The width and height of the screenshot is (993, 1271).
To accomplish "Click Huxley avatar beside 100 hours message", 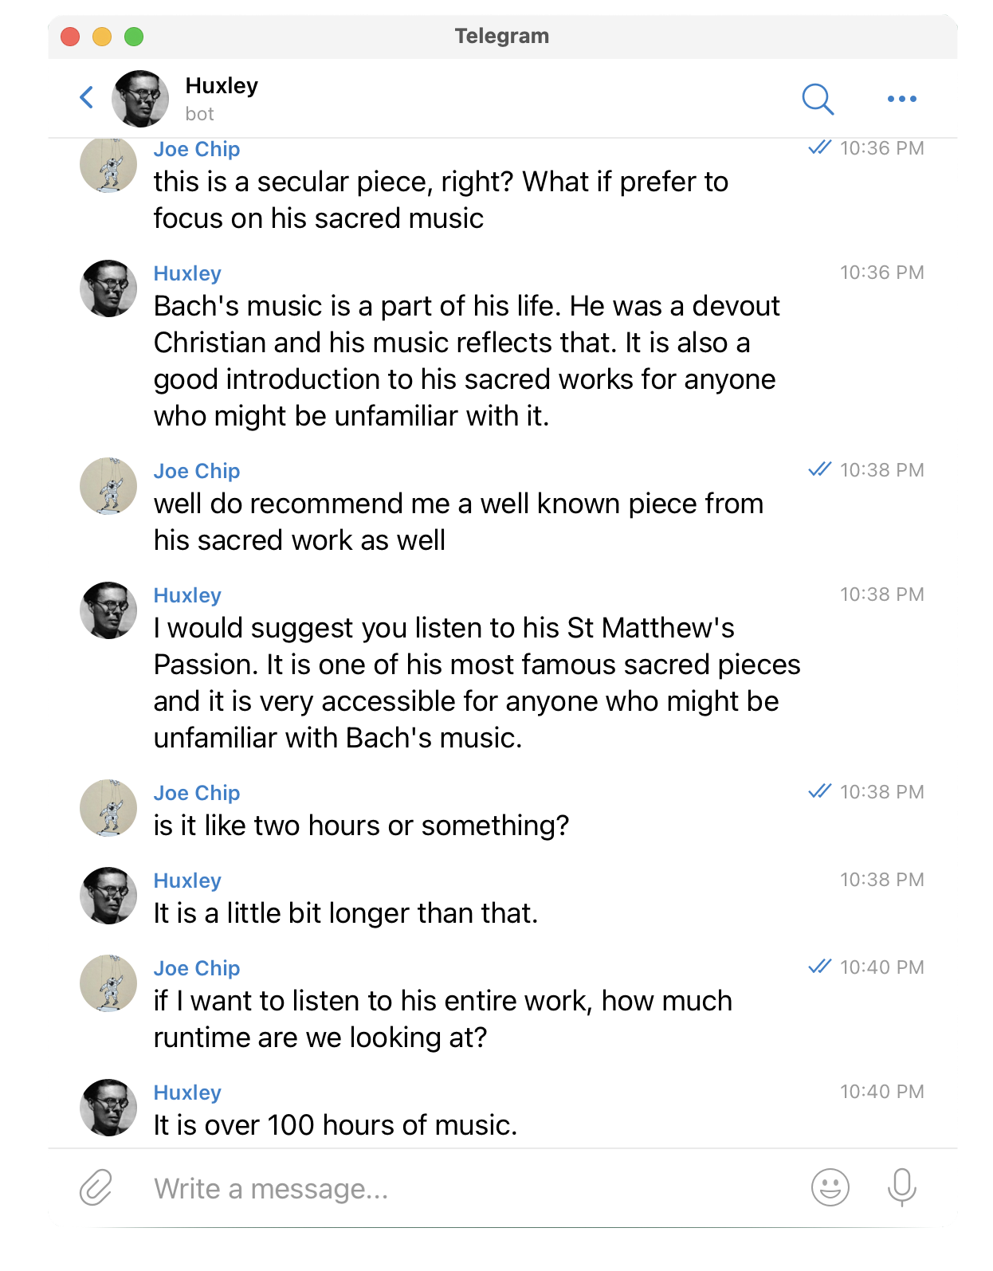I will coord(108,1108).
